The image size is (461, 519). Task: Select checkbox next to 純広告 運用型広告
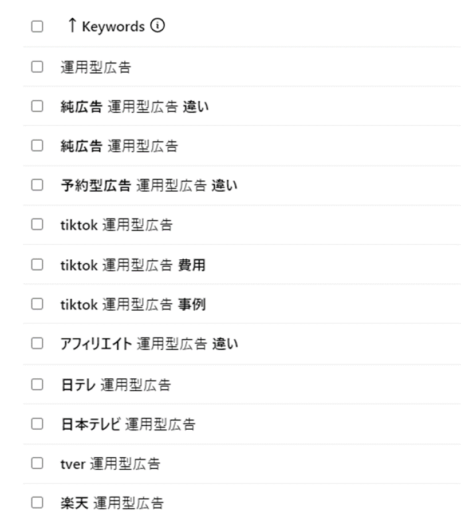pyautogui.click(x=37, y=146)
